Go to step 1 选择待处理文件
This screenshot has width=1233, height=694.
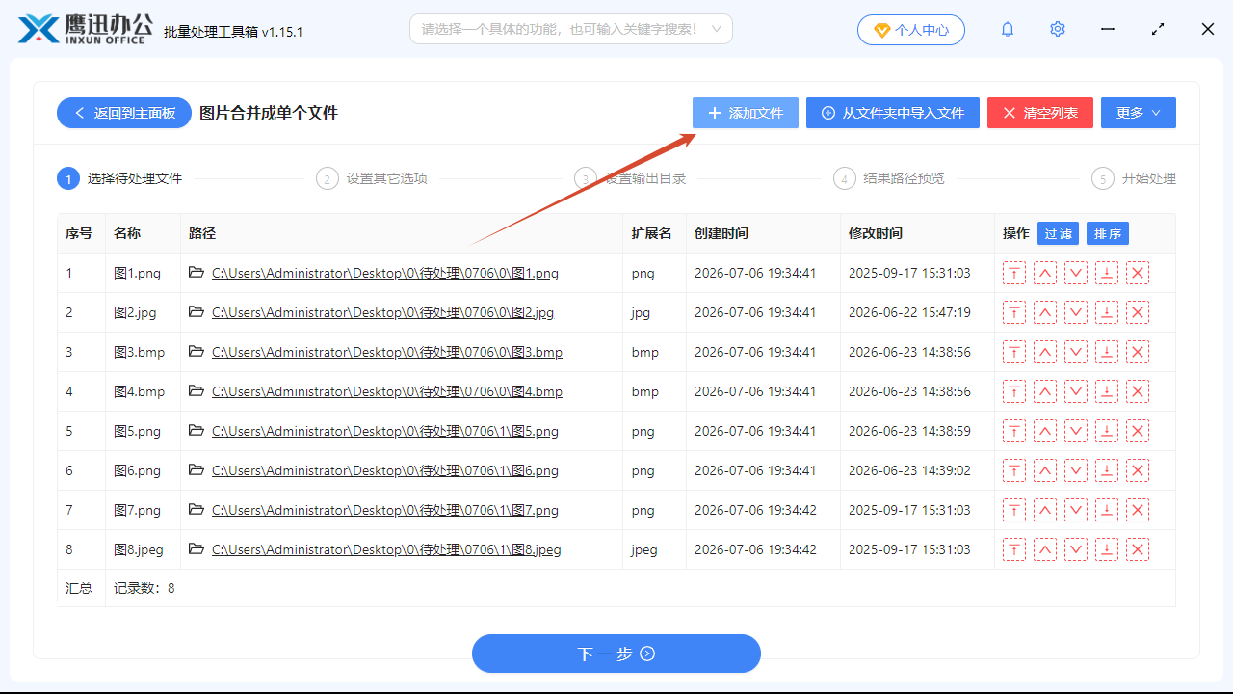click(x=119, y=178)
